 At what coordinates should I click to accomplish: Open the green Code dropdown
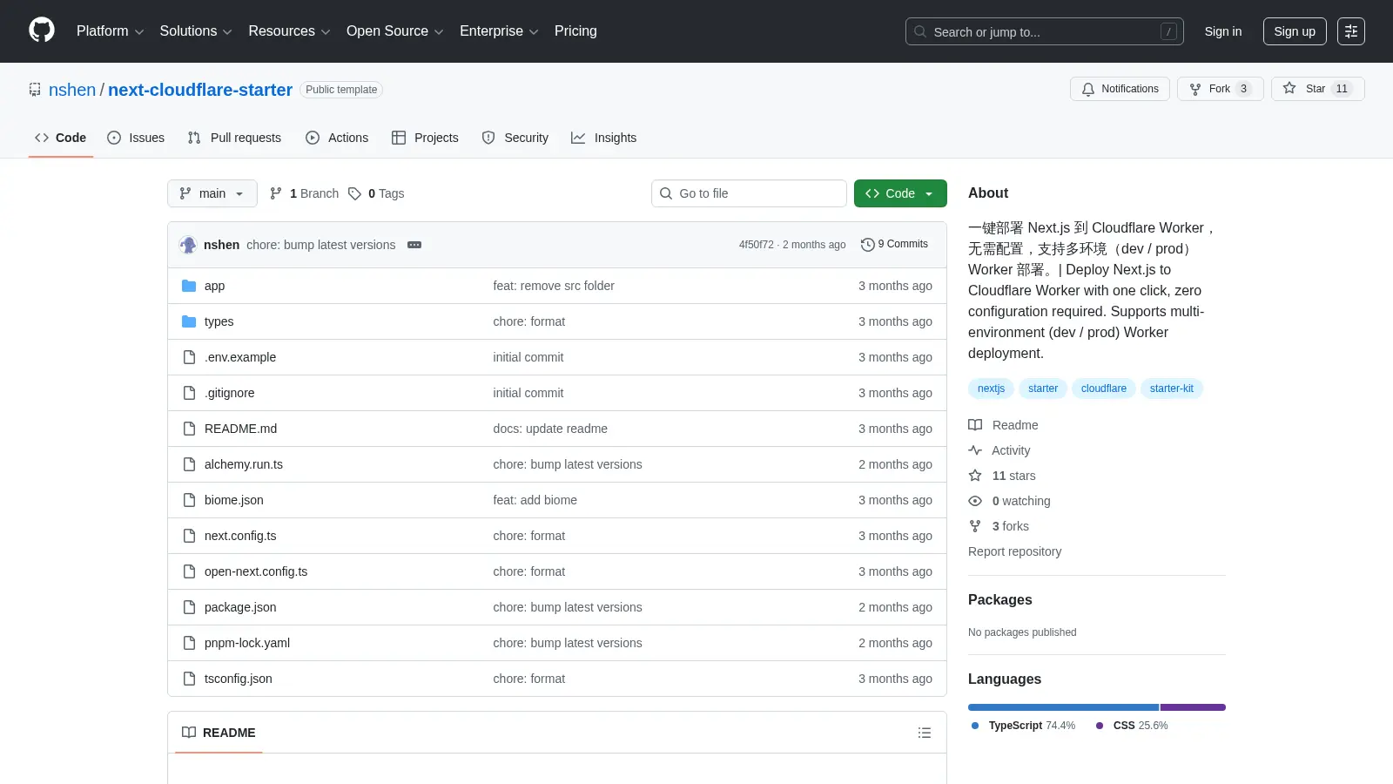[900, 193]
